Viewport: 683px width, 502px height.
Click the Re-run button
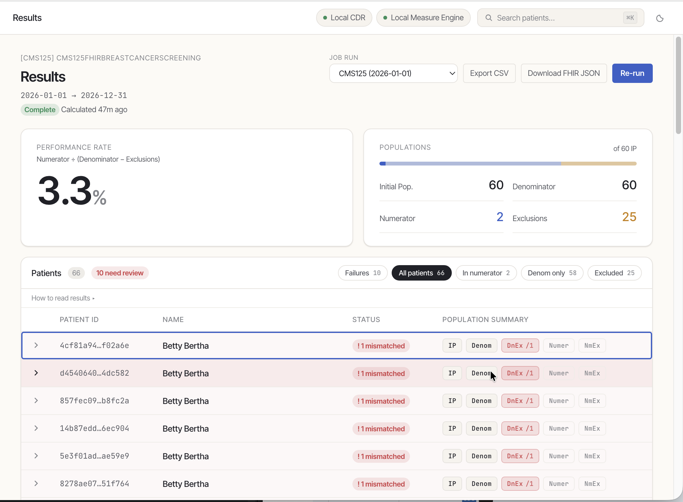pyautogui.click(x=632, y=73)
